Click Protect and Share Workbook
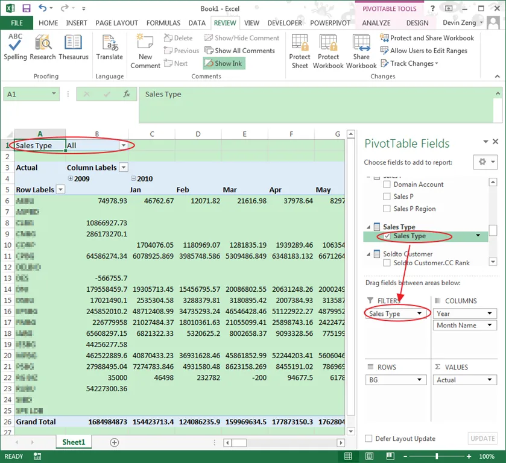This screenshot has width=506, height=463. tap(426, 38)
